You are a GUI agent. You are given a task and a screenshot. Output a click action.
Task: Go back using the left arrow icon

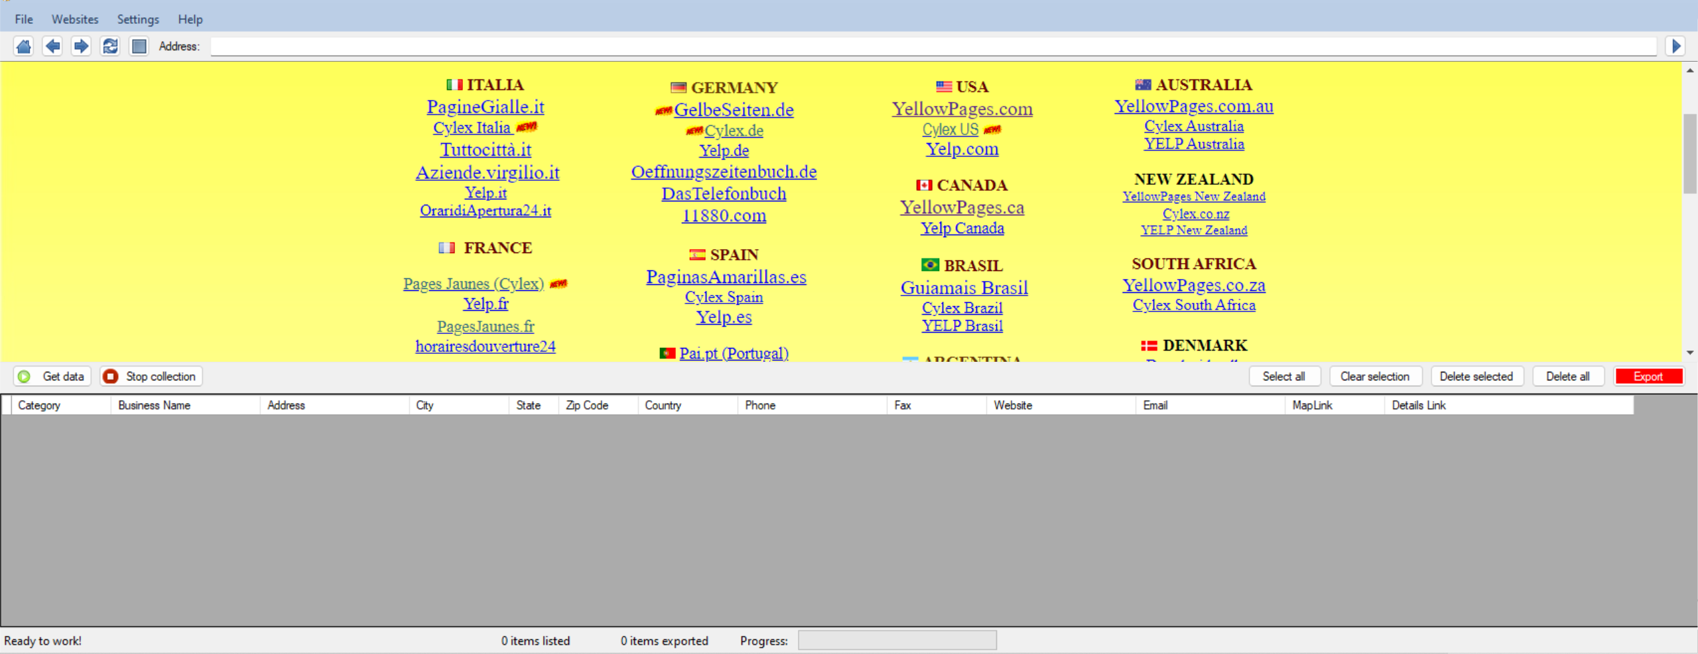(x=52, y=46)
